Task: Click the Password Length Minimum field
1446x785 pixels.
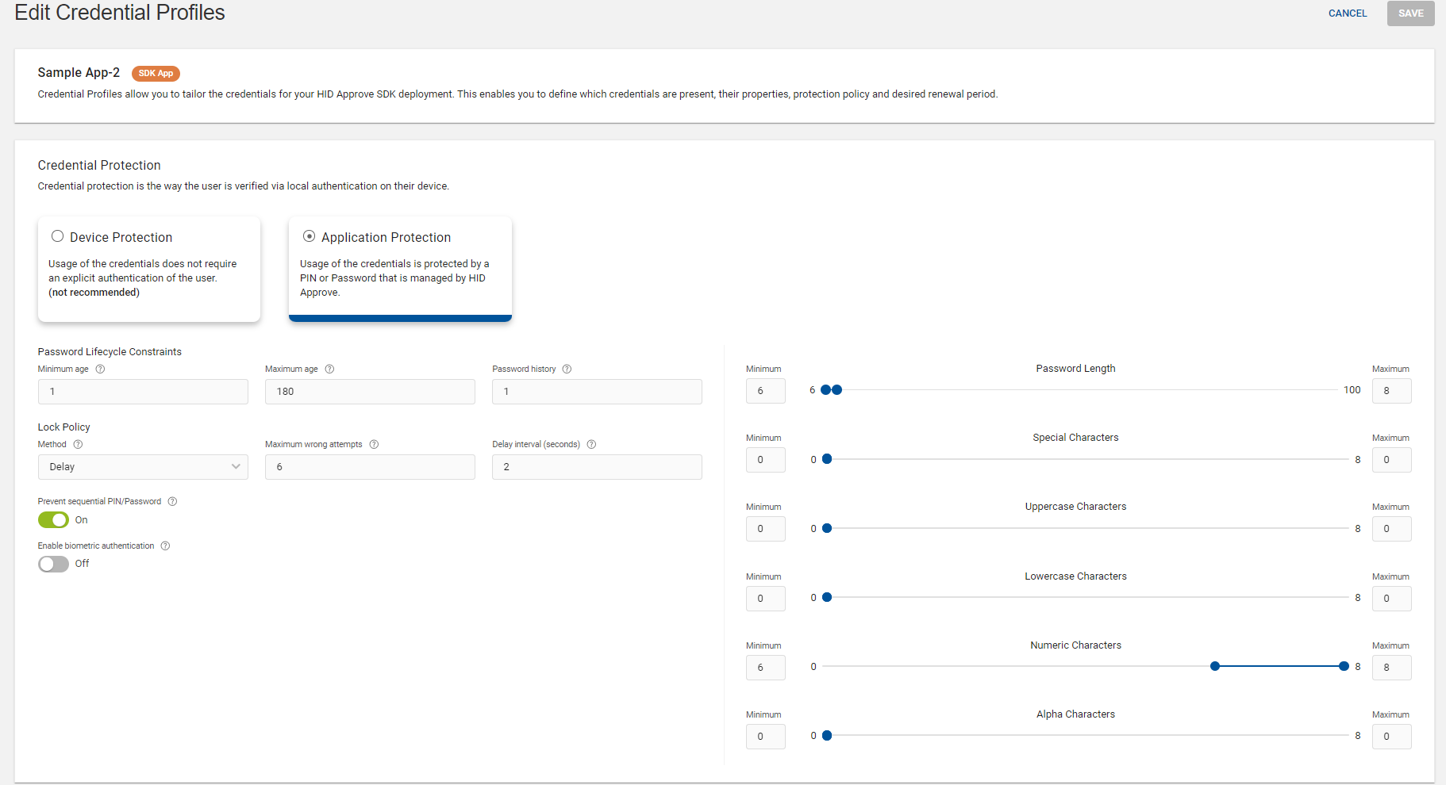Action: (765, 391)
